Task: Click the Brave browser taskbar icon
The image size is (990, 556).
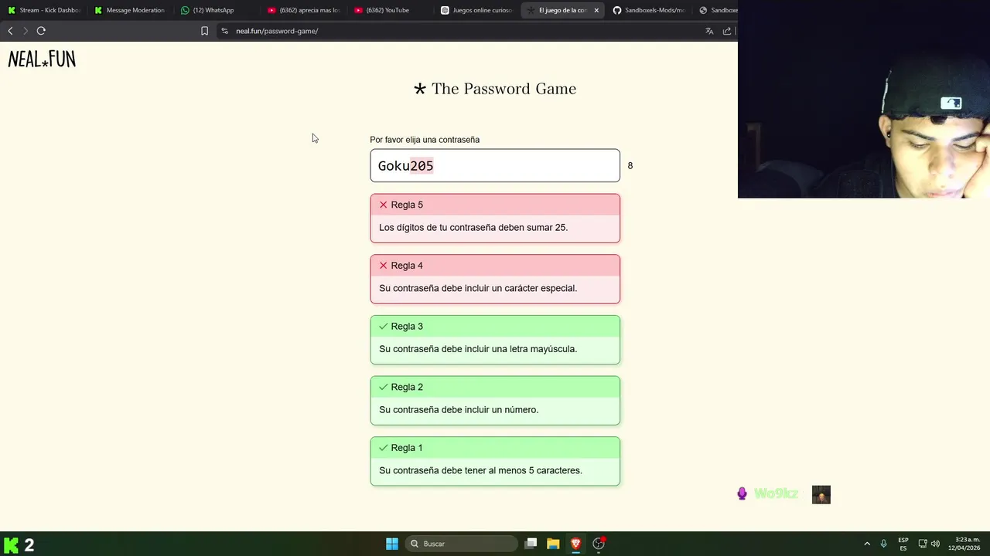Action: (x=575, y=544)
